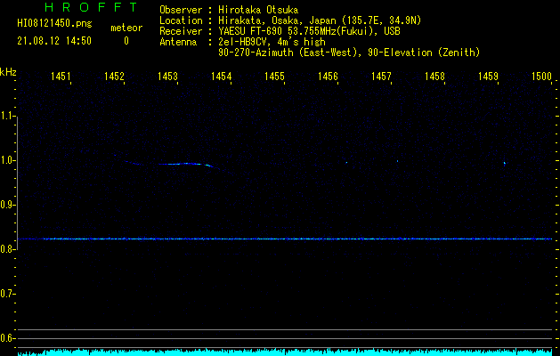
Task: Click the 1.0 frequency axis label
Action: click(x=7, y=160)
